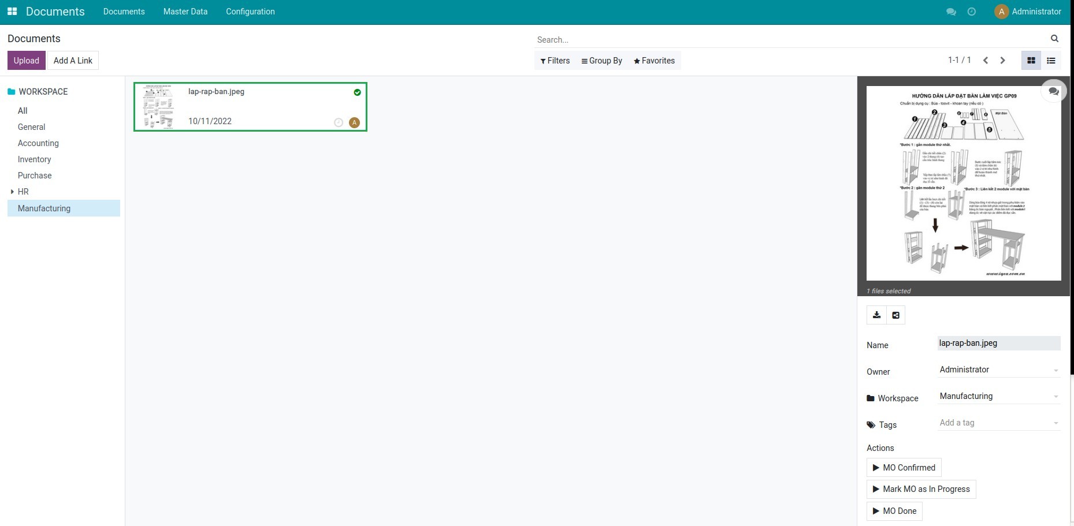Open the conversations chat icon in navbar
Screen dimensions: 1074x526
tap(950, 12)
